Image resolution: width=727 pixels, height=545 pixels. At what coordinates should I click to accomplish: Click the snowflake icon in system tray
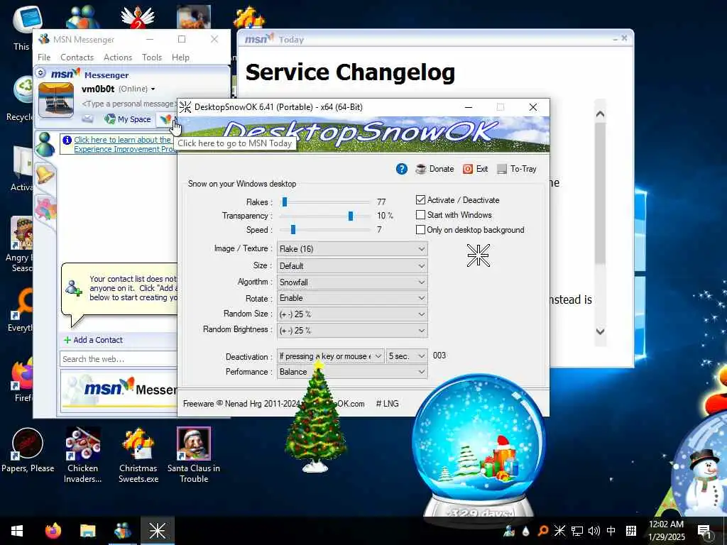click(559, 531)
